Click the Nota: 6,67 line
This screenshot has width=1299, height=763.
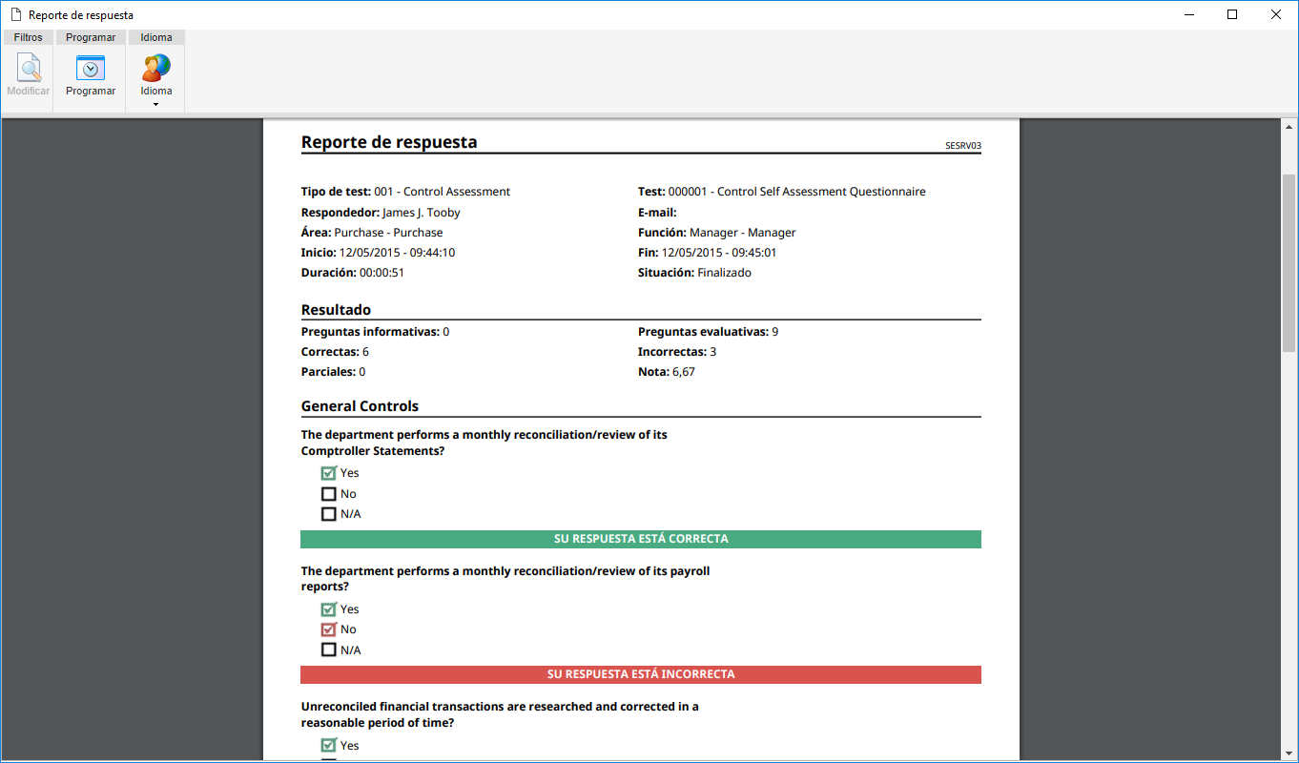click(x=667, y=372)
